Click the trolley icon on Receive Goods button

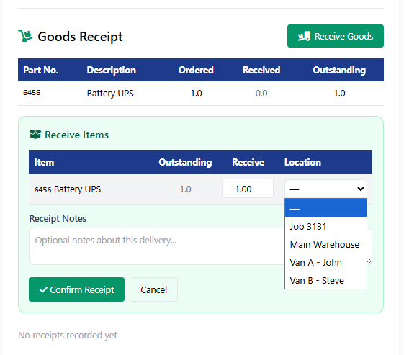304,36
